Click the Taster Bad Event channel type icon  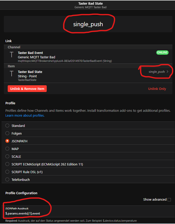pos(11,55)
